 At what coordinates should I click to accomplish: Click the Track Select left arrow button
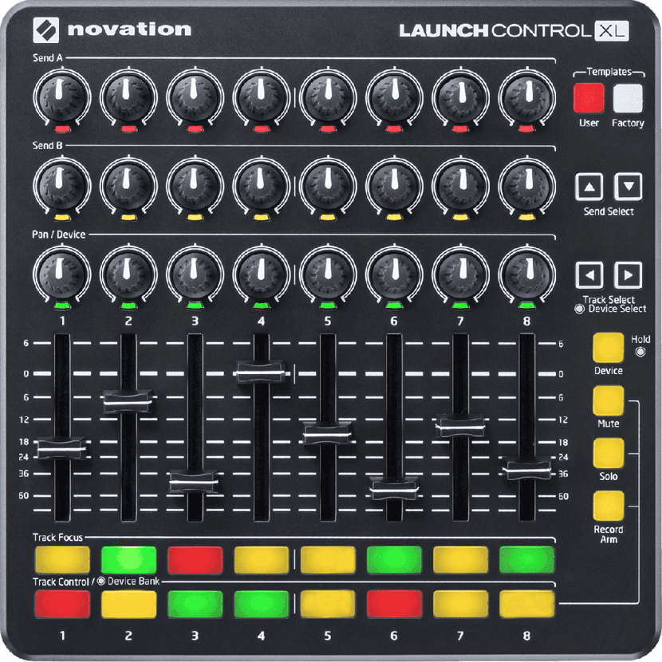(589, 275)
